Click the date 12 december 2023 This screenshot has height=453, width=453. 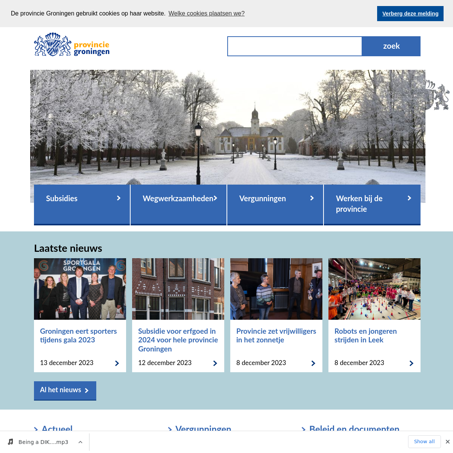click(165, 363)
